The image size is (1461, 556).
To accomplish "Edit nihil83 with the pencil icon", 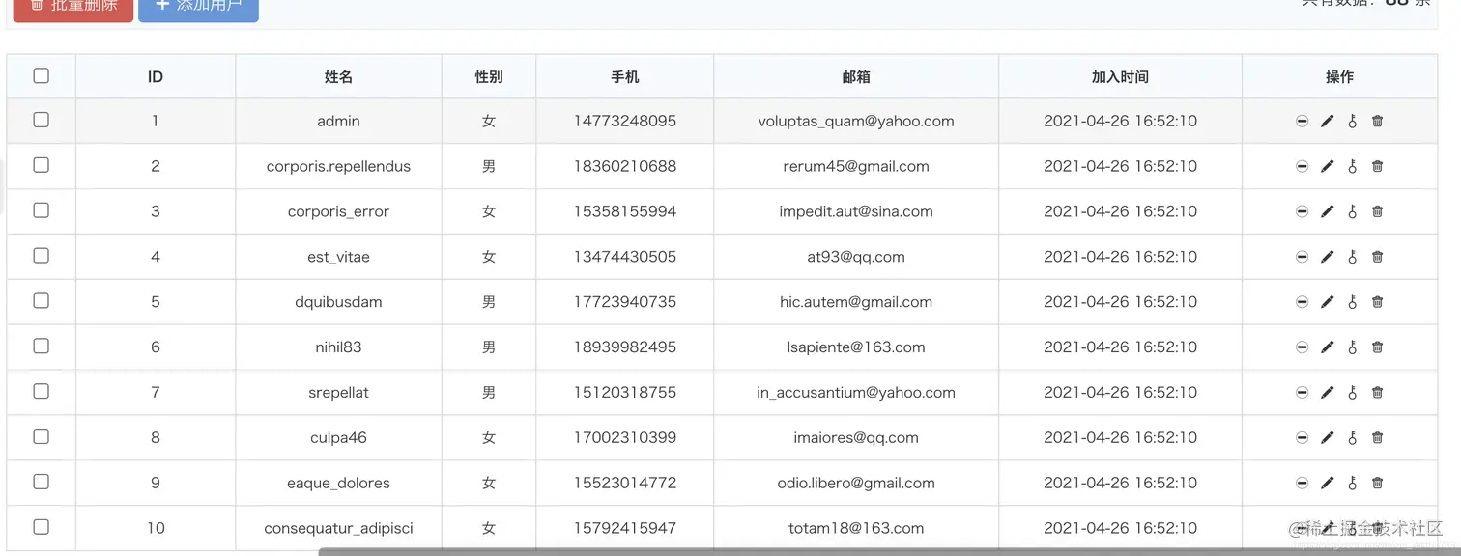I will pyautogui.click(x=1327, y=347).
